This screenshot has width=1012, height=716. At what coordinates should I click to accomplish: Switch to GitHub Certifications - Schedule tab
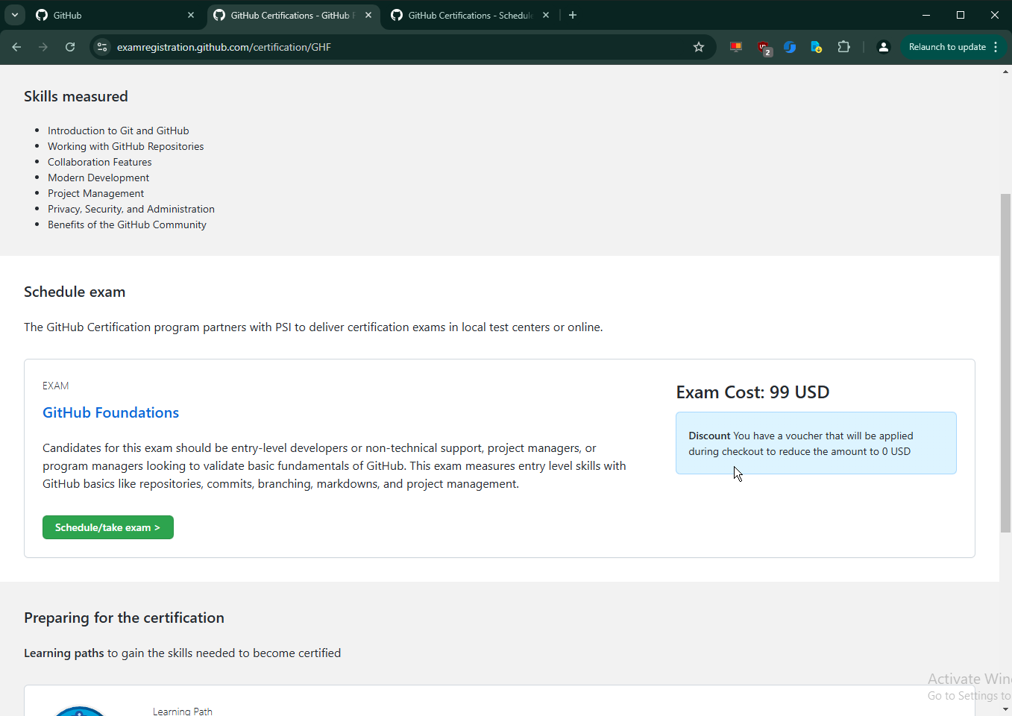(x=471, y=15)
